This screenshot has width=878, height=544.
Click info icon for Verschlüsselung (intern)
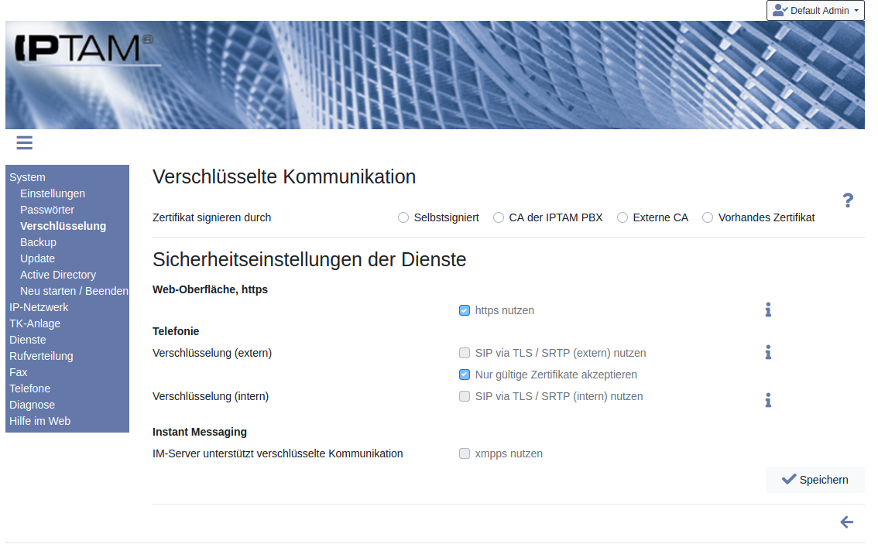coord(768,400)
